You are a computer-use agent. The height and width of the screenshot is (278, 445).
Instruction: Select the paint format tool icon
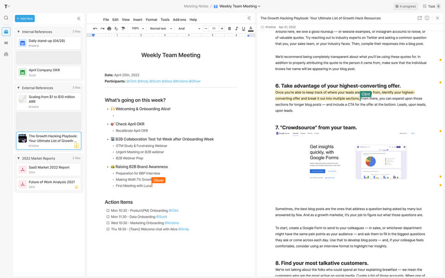pos(123,28)
